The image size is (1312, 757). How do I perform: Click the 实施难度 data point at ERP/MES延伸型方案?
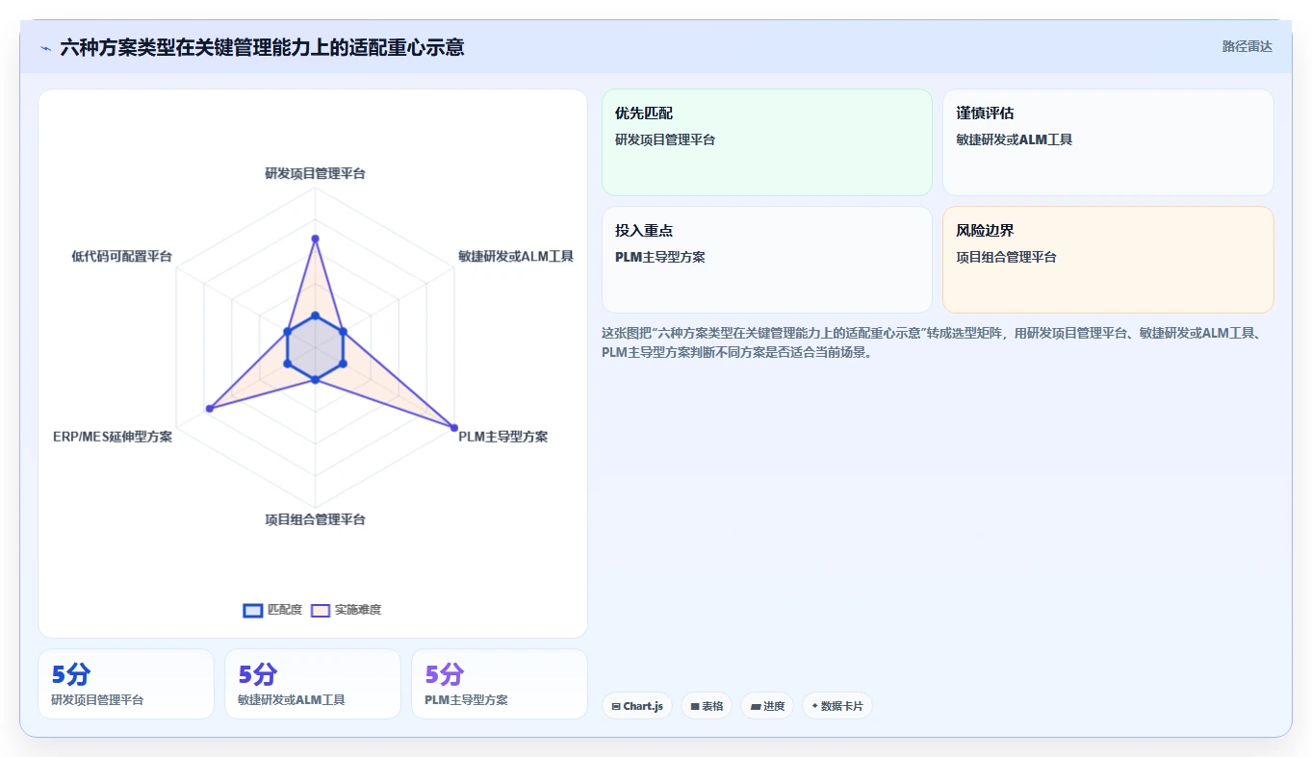(210, 409)
